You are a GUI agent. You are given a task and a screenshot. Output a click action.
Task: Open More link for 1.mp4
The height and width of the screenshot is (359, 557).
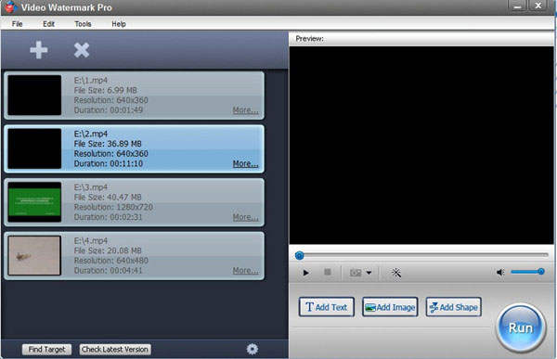(245, 110)
